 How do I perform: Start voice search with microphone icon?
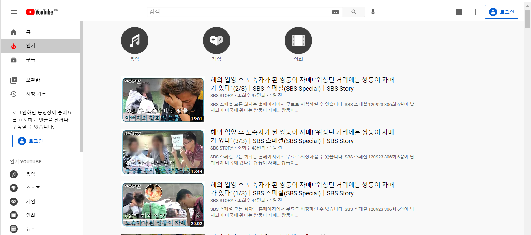point(373,12)
